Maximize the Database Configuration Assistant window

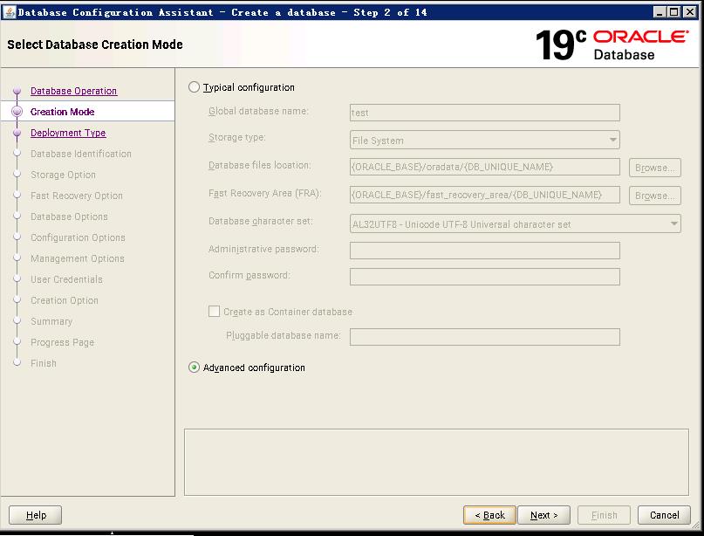(x=674, y=12)
